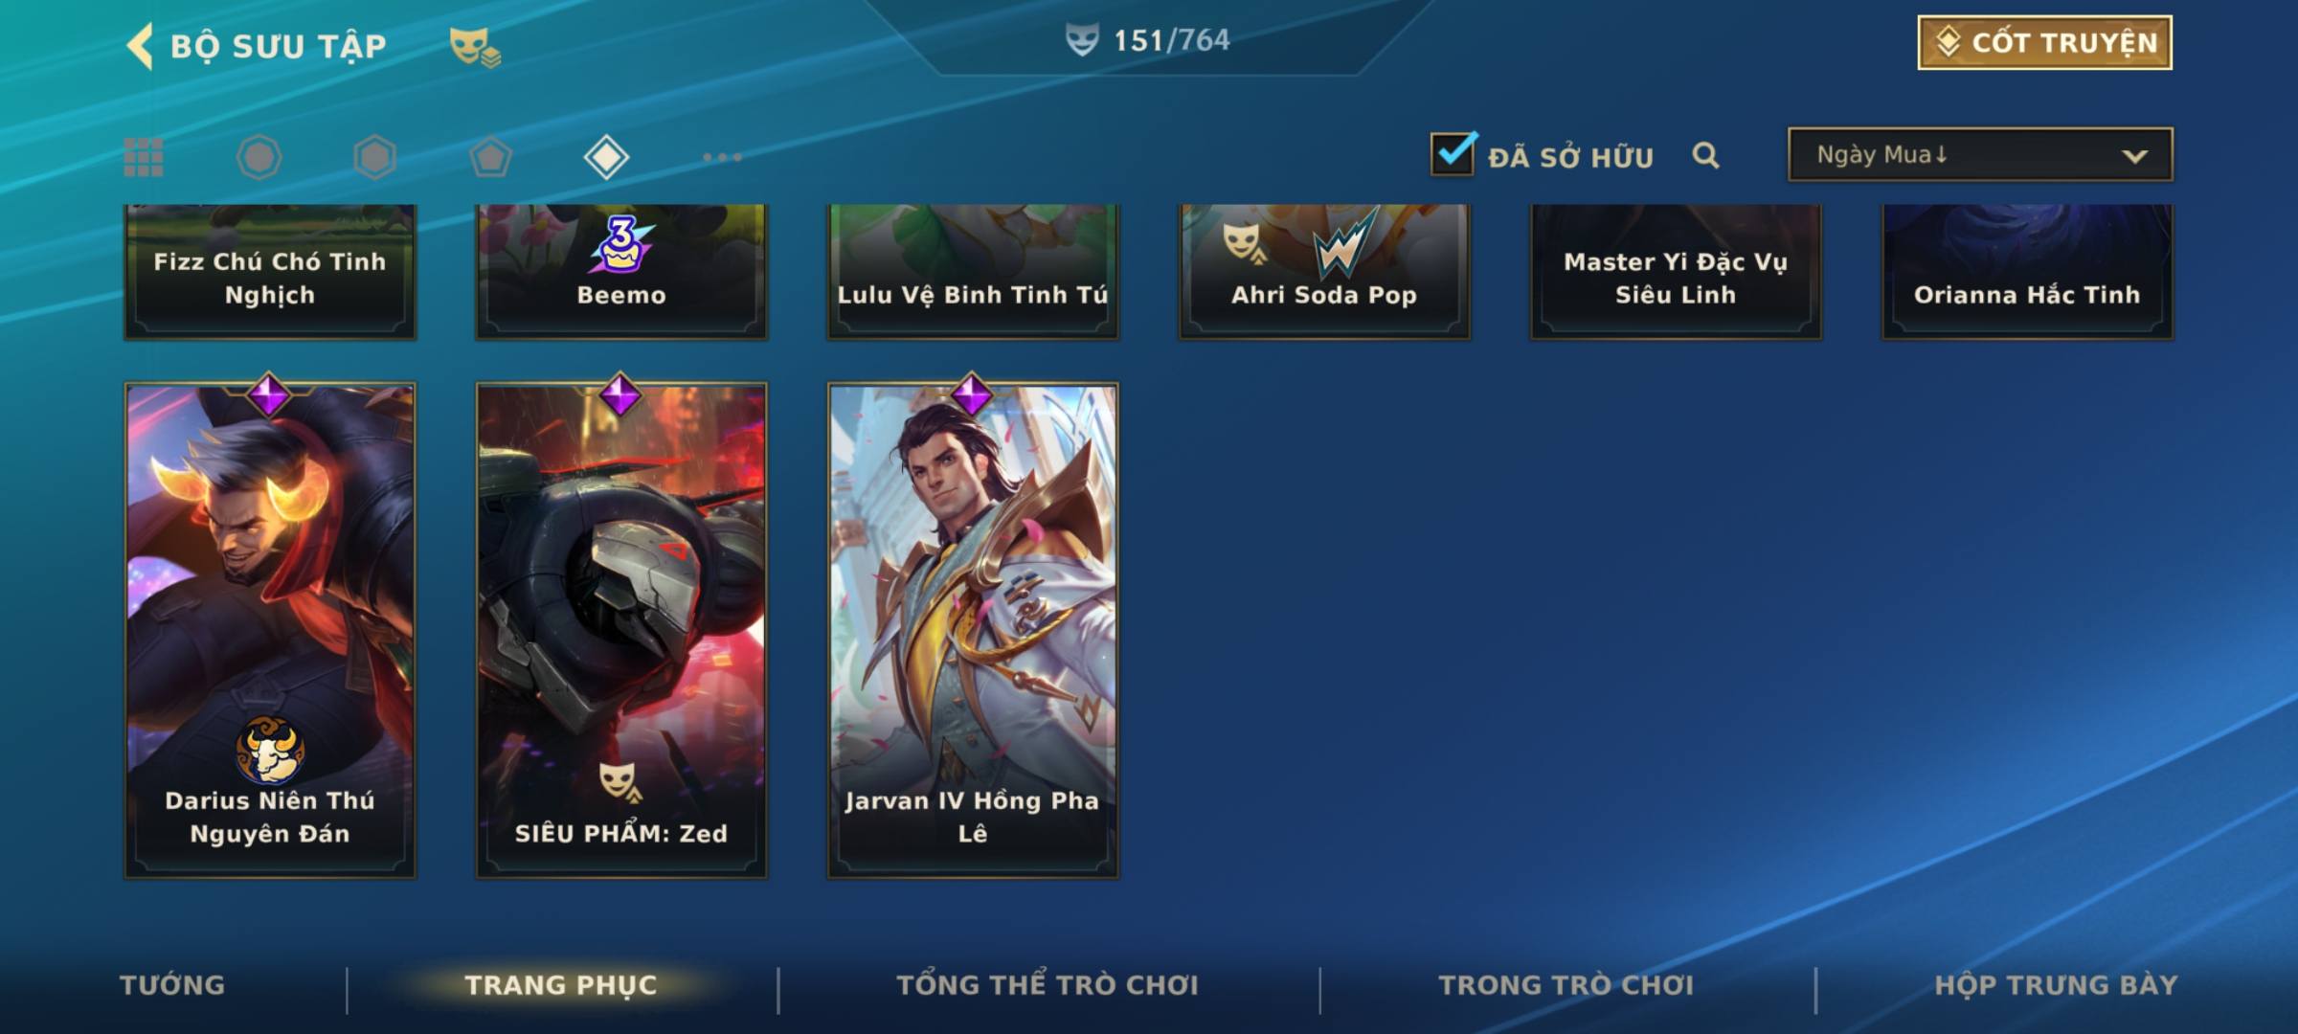Select the diamond rarity filter icon

pyautogui.click(x=606, y=157)
